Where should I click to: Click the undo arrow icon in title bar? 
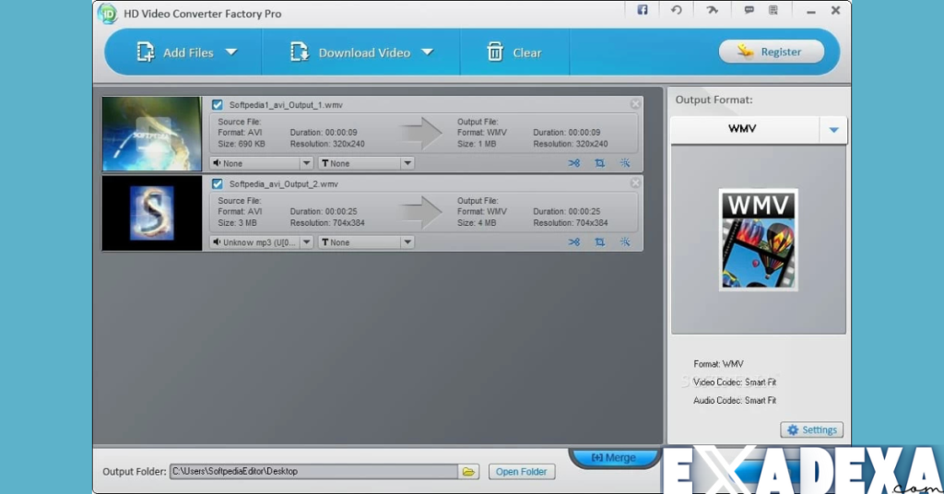[676, 10]
